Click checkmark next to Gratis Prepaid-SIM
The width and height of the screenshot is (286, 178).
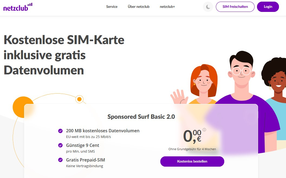[60, 160]
